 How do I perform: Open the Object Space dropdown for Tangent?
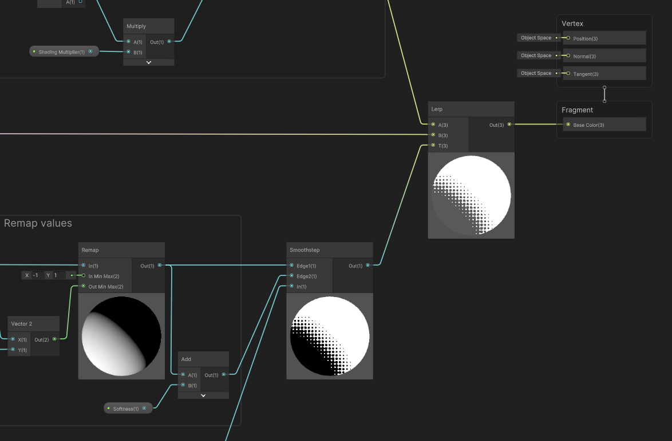(536, 73)
